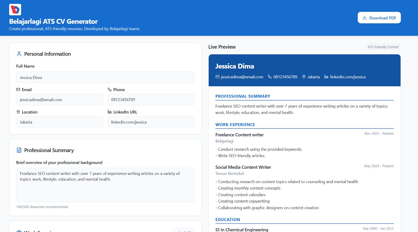Click the Nov 2022 - Present date
Viewport: 418px width, 232px height.
379,134
